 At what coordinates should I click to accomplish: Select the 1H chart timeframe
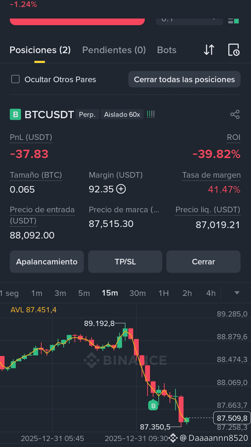(x=164, y=293)
